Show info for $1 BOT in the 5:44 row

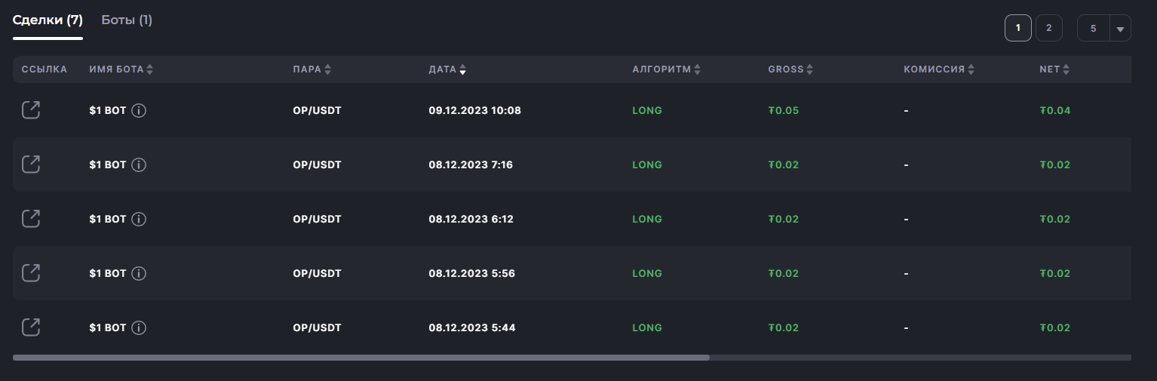click(x=139, y=327)
